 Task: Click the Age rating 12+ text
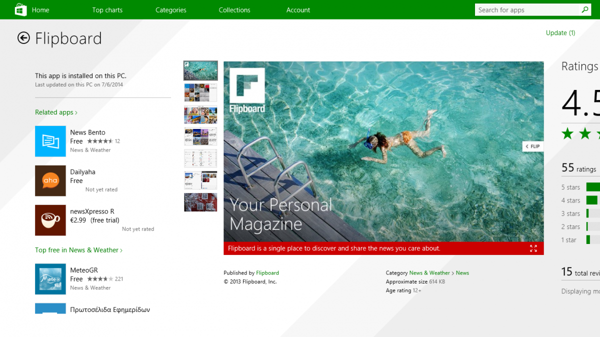click(x=403, y=290)
